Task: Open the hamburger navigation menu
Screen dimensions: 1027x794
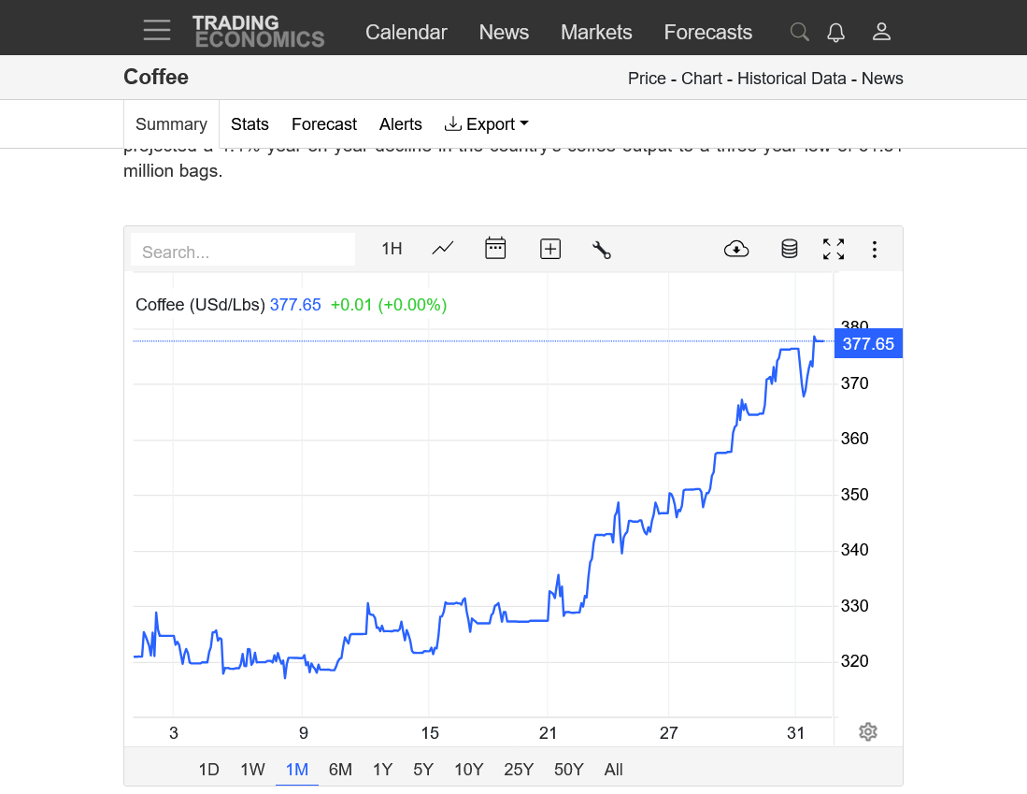Action: 156,31
